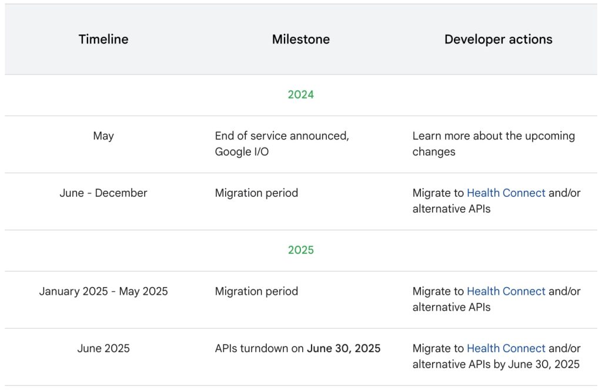This screenshot has width=602, height=391.
Task: Click the June 2025 timeline cell
Action: pos(103,349)
